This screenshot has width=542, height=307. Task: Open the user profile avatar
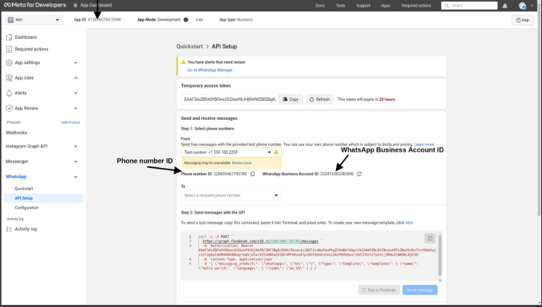522,6
